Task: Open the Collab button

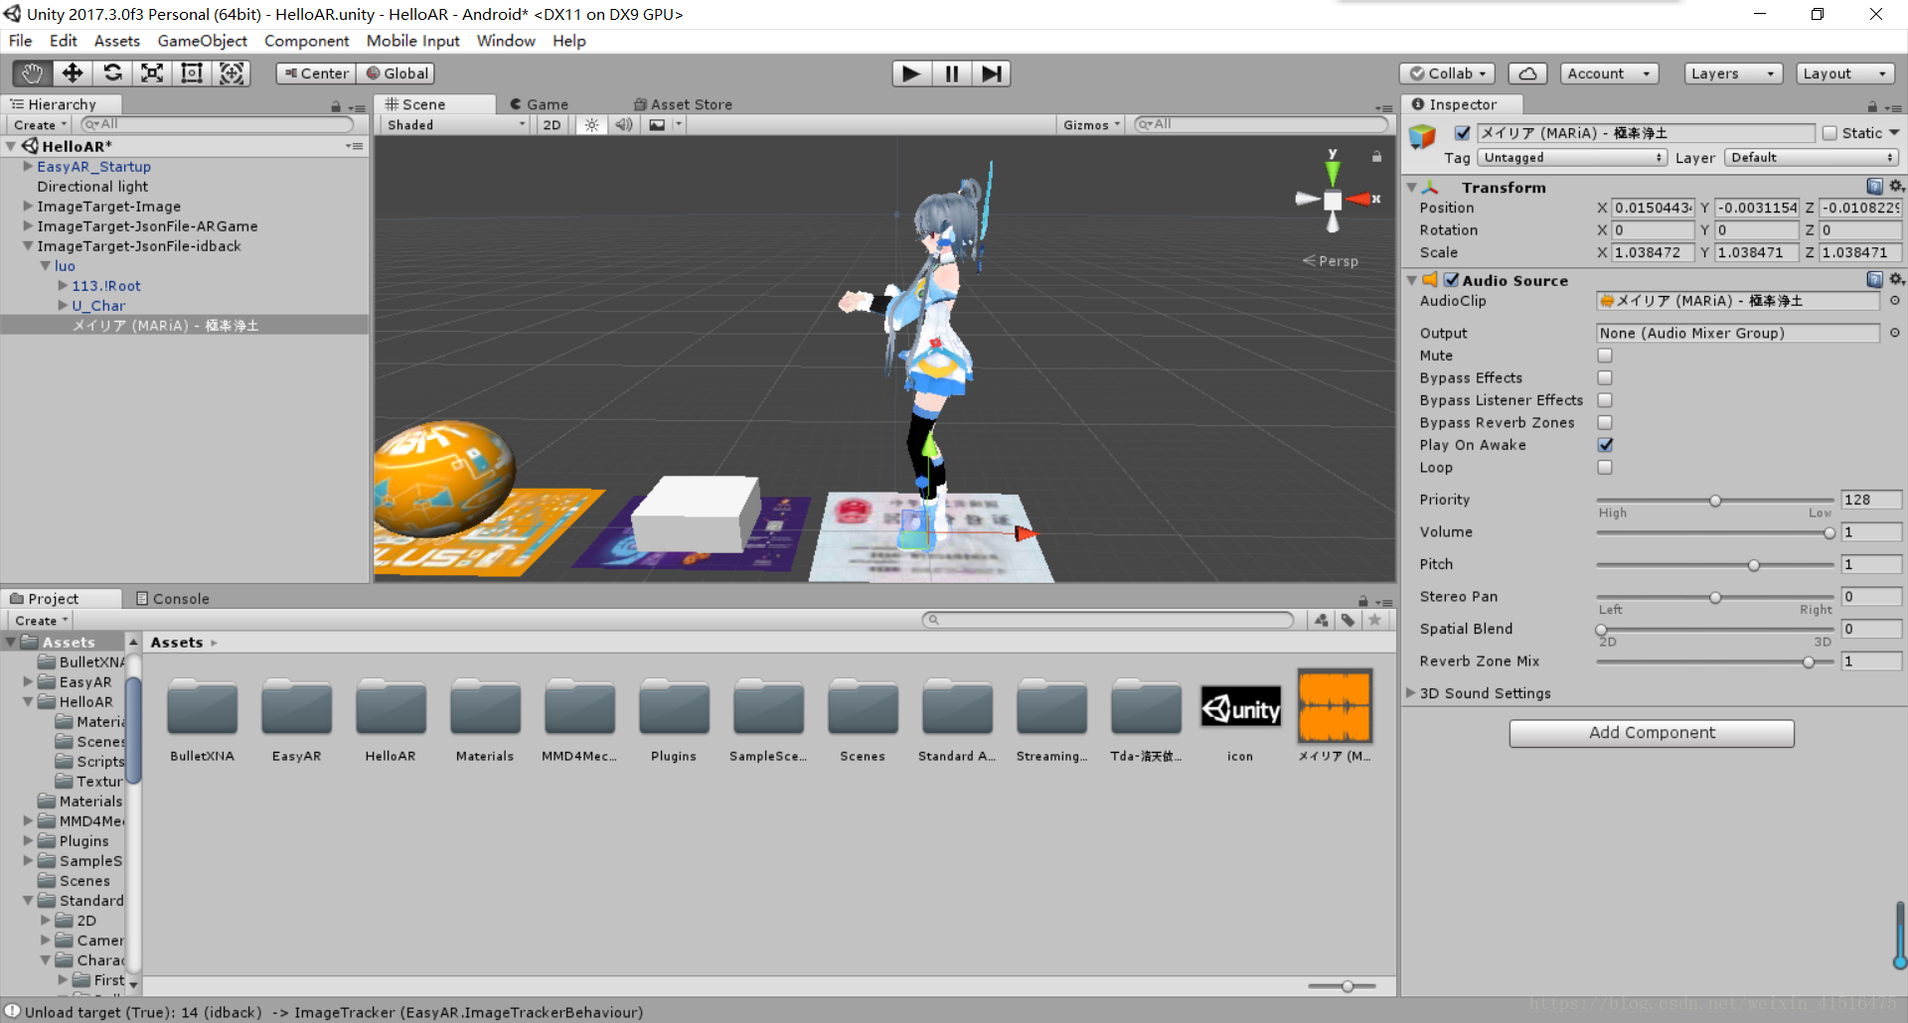Action: pyautogui.click(x=1447, y=73)
